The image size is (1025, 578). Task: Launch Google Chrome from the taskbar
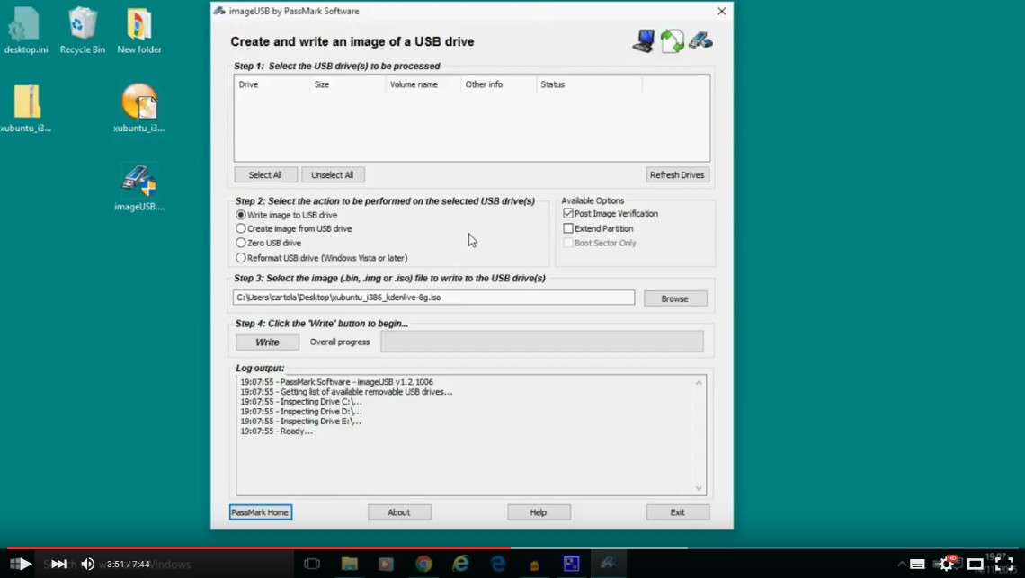[x=423, y=564]
